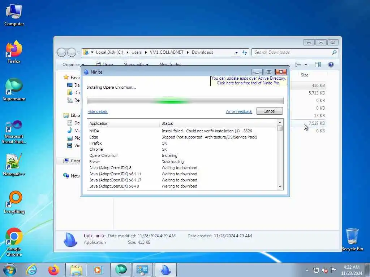
Task: Open the Notepad++ desktop shortcut
Action: pyautogui.click(x=14, y=165)
